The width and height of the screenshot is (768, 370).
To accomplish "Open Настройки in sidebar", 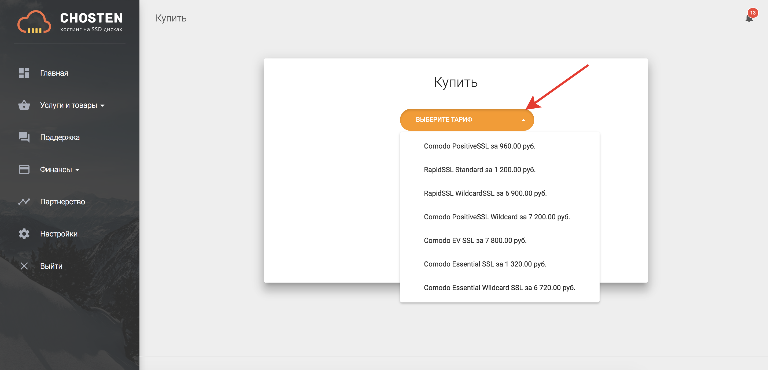I will click(x=59, y=234).
